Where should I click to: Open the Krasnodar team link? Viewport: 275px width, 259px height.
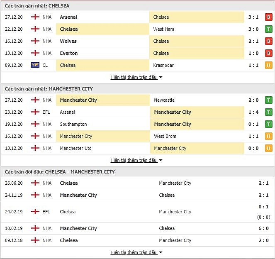pyautogui.click(x=164, y=65)
